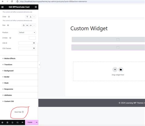
Task: Open page settings gear in footer
Action: [2, 122]
